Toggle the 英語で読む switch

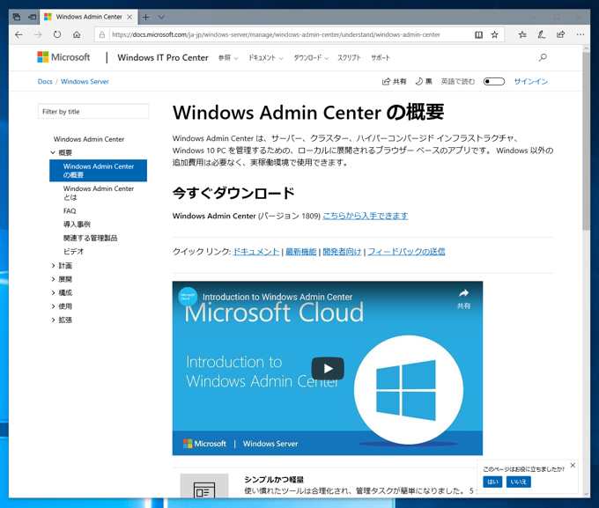click(x=493, y=81)
